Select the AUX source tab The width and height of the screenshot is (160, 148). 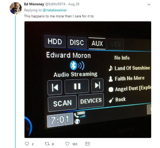tap(97, 43)
